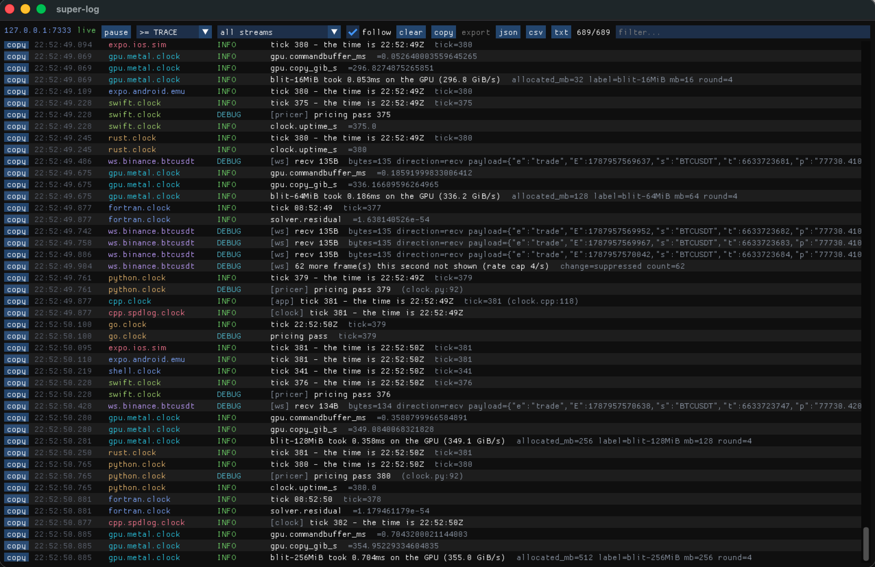Copy the solver.residual 1.638140526e-54 row
The width and height of the screenshot is (875, 567).
(x=16, y=220)
